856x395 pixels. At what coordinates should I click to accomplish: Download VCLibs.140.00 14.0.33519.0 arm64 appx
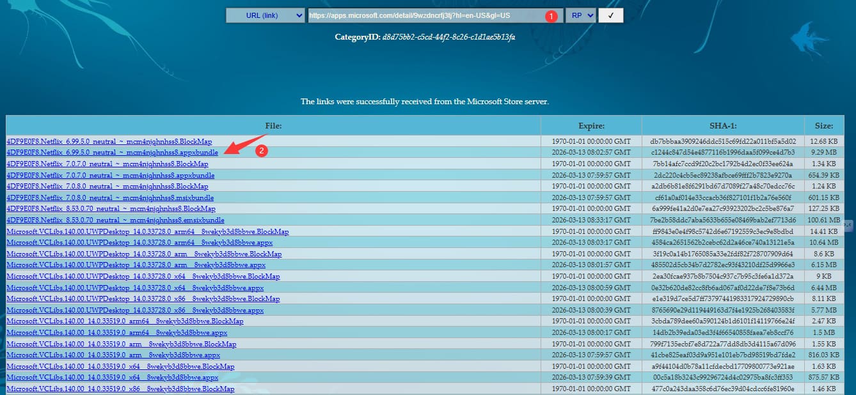coord(116,332)
